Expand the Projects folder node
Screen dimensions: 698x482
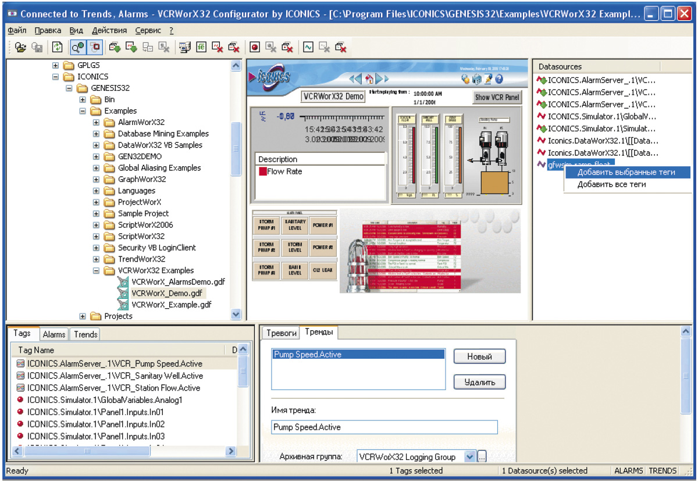[x=83, y=316]
